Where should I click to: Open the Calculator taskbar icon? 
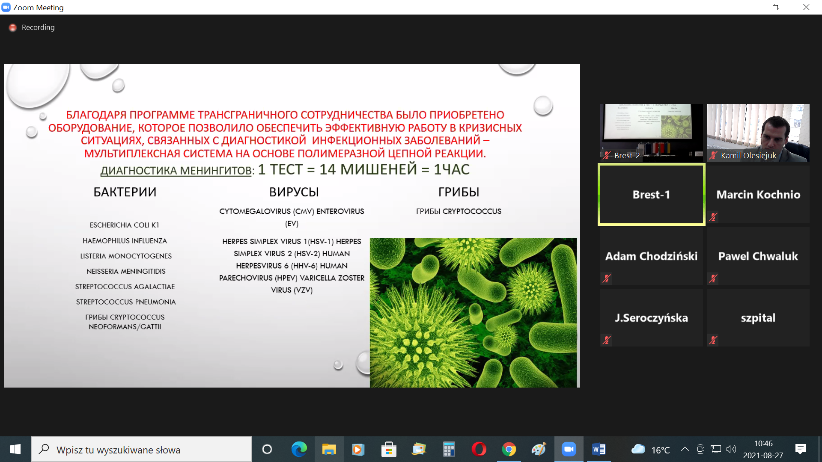pyautogui.click(x=449, y=449)
